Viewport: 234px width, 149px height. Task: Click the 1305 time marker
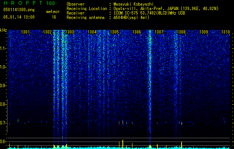(114, 32)
